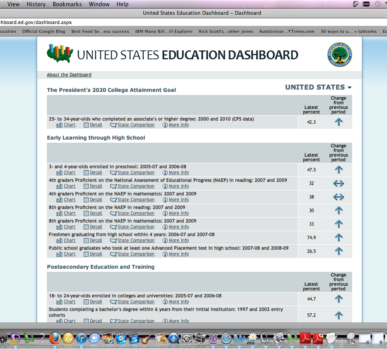387x349 pixels.
Task: Launch iTunes from the dock
Action: 81,338
